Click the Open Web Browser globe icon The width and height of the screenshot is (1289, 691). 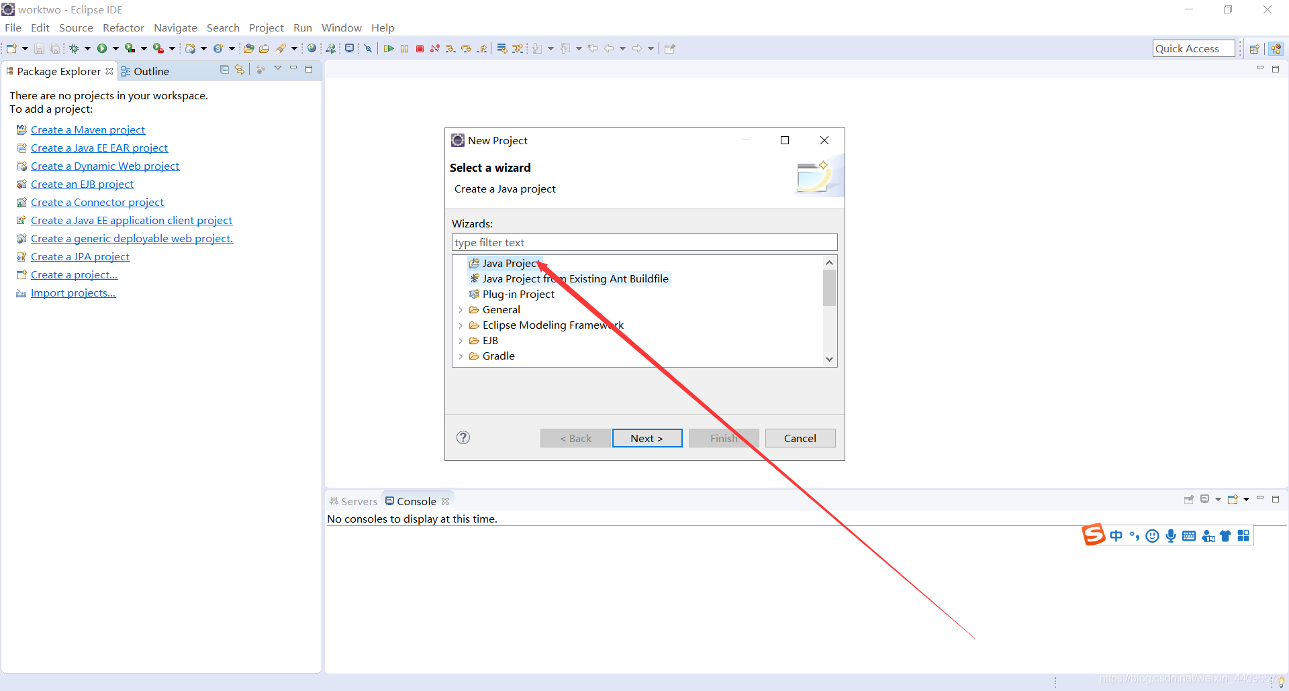(312, 48)
